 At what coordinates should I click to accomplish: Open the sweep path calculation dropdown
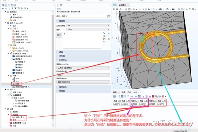coord(83,75)
